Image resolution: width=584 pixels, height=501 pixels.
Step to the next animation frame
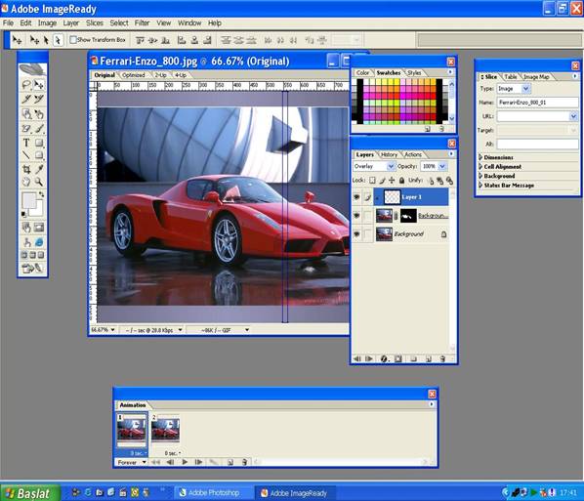pyautogui.click(x=198, y=462)
